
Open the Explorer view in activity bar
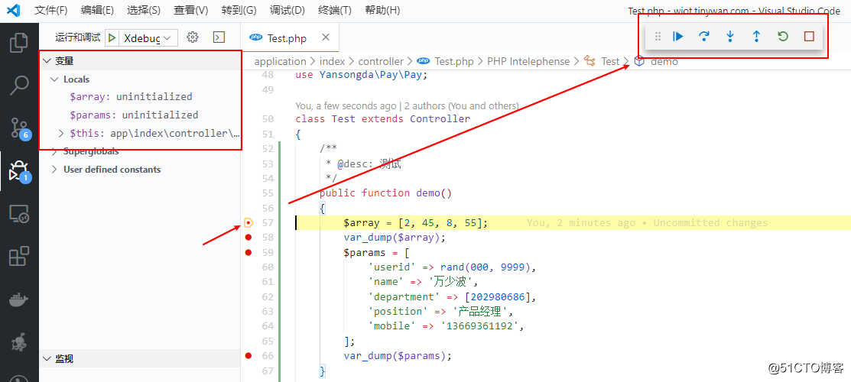click(x=19, y=43)
